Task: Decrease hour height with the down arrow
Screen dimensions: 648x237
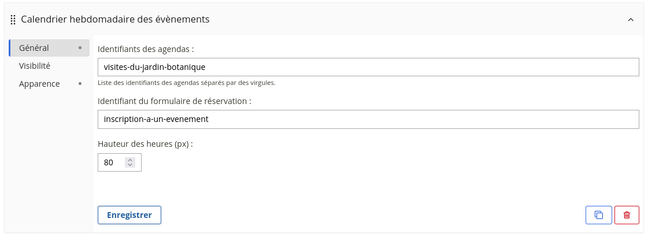Action: [x=130, y=165]
